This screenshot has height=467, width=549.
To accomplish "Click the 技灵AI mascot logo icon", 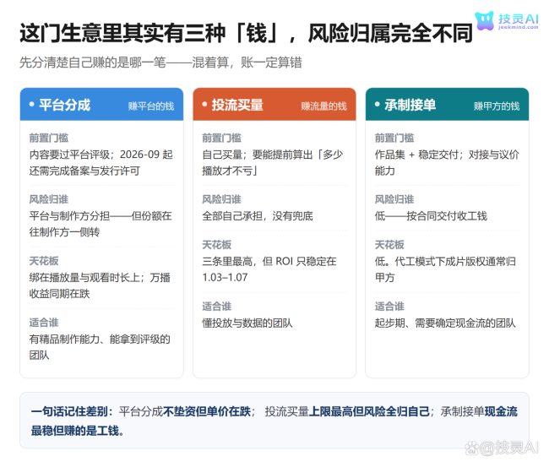I will click(x=485, y=20).
